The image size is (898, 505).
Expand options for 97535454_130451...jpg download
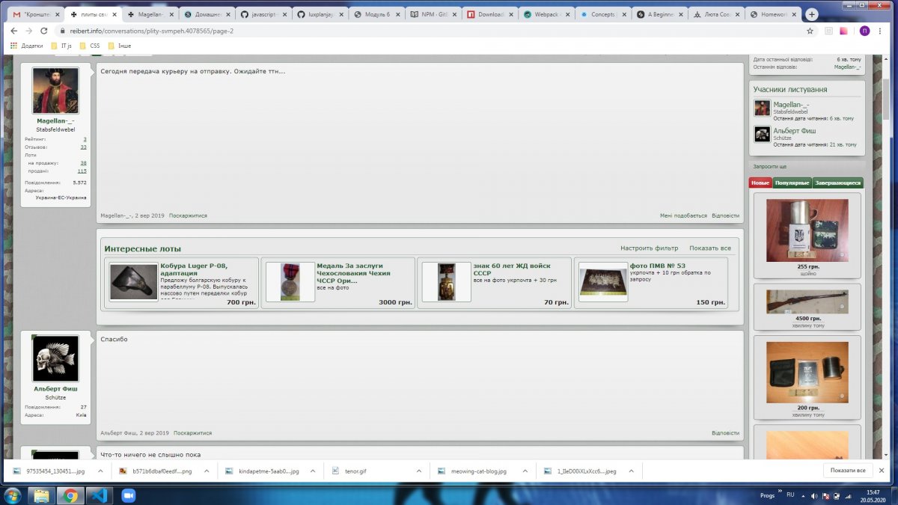[100, 471]
